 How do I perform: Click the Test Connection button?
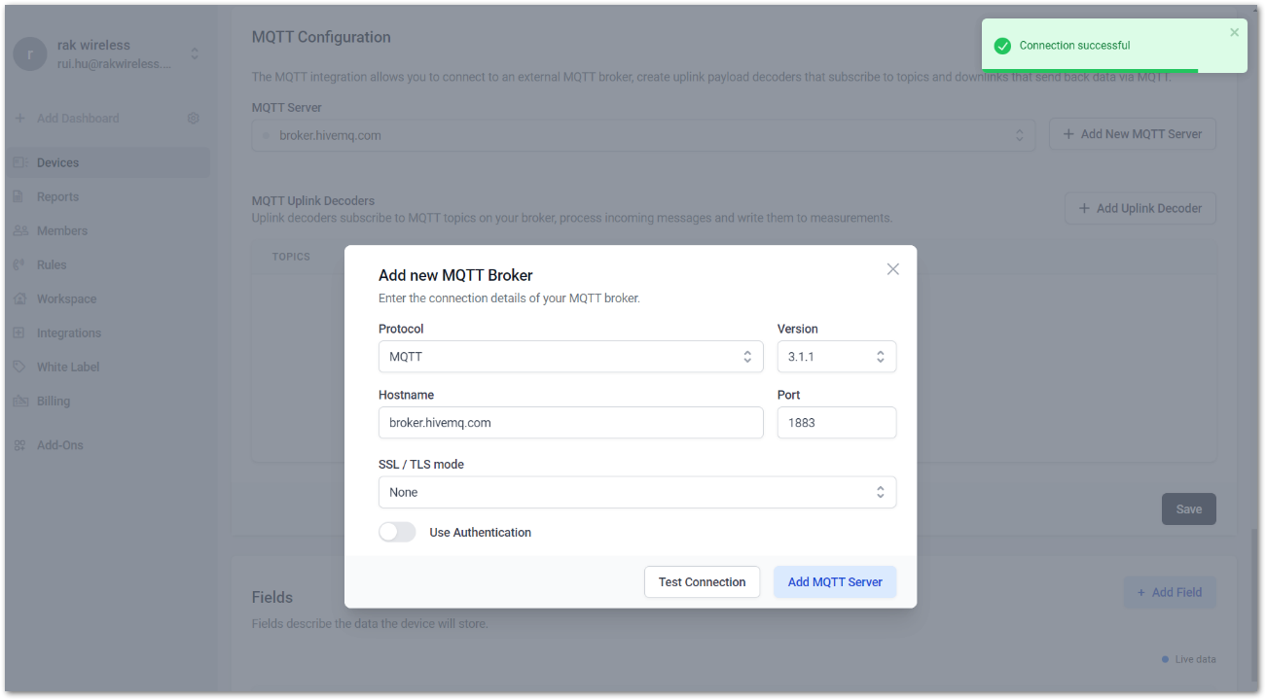(x=702, y=582)
